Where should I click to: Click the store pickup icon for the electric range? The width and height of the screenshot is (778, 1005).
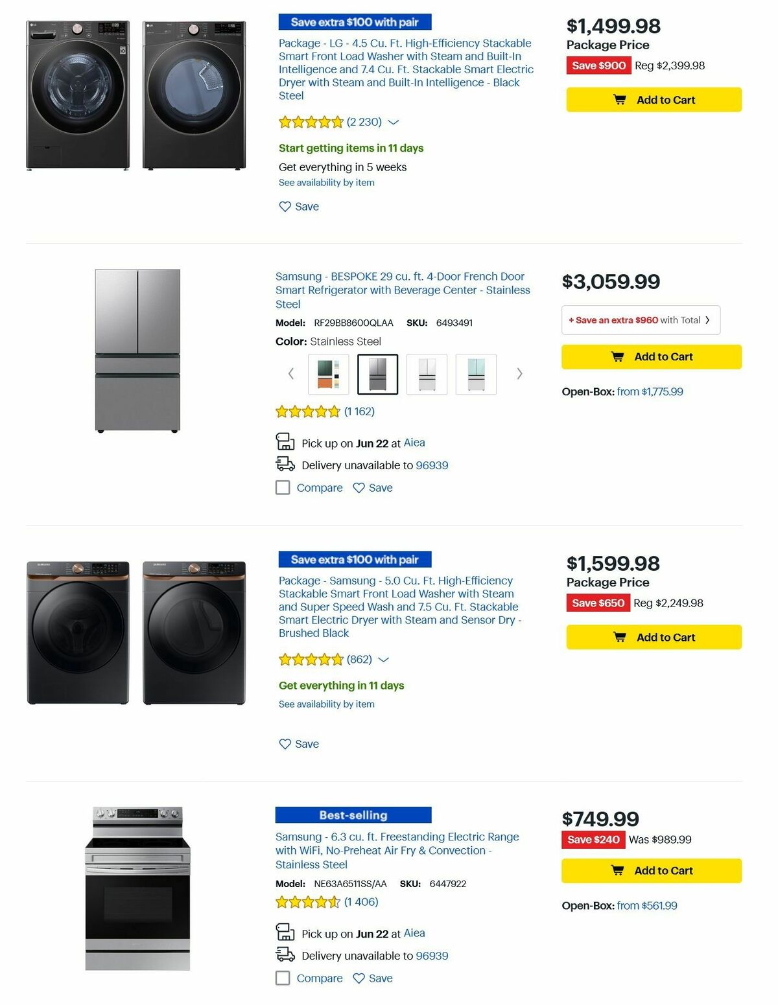pos(285,933)
